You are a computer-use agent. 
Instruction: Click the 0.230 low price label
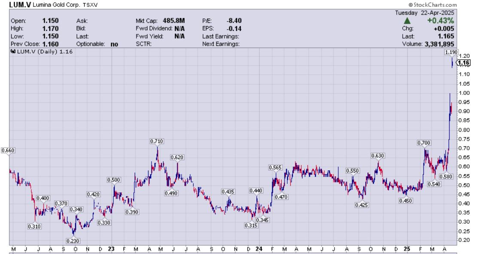click(x=73, y=241)
